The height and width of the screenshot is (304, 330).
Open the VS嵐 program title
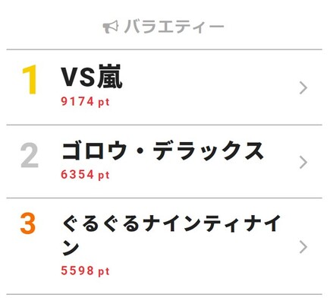pyautogui.click(x=92, y=77)
